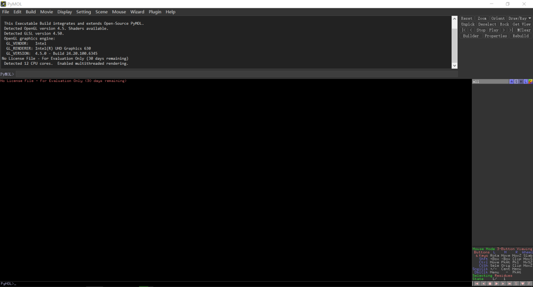The image size is (533, 287).
Task: Open the File menu
Action: point(5,11)
